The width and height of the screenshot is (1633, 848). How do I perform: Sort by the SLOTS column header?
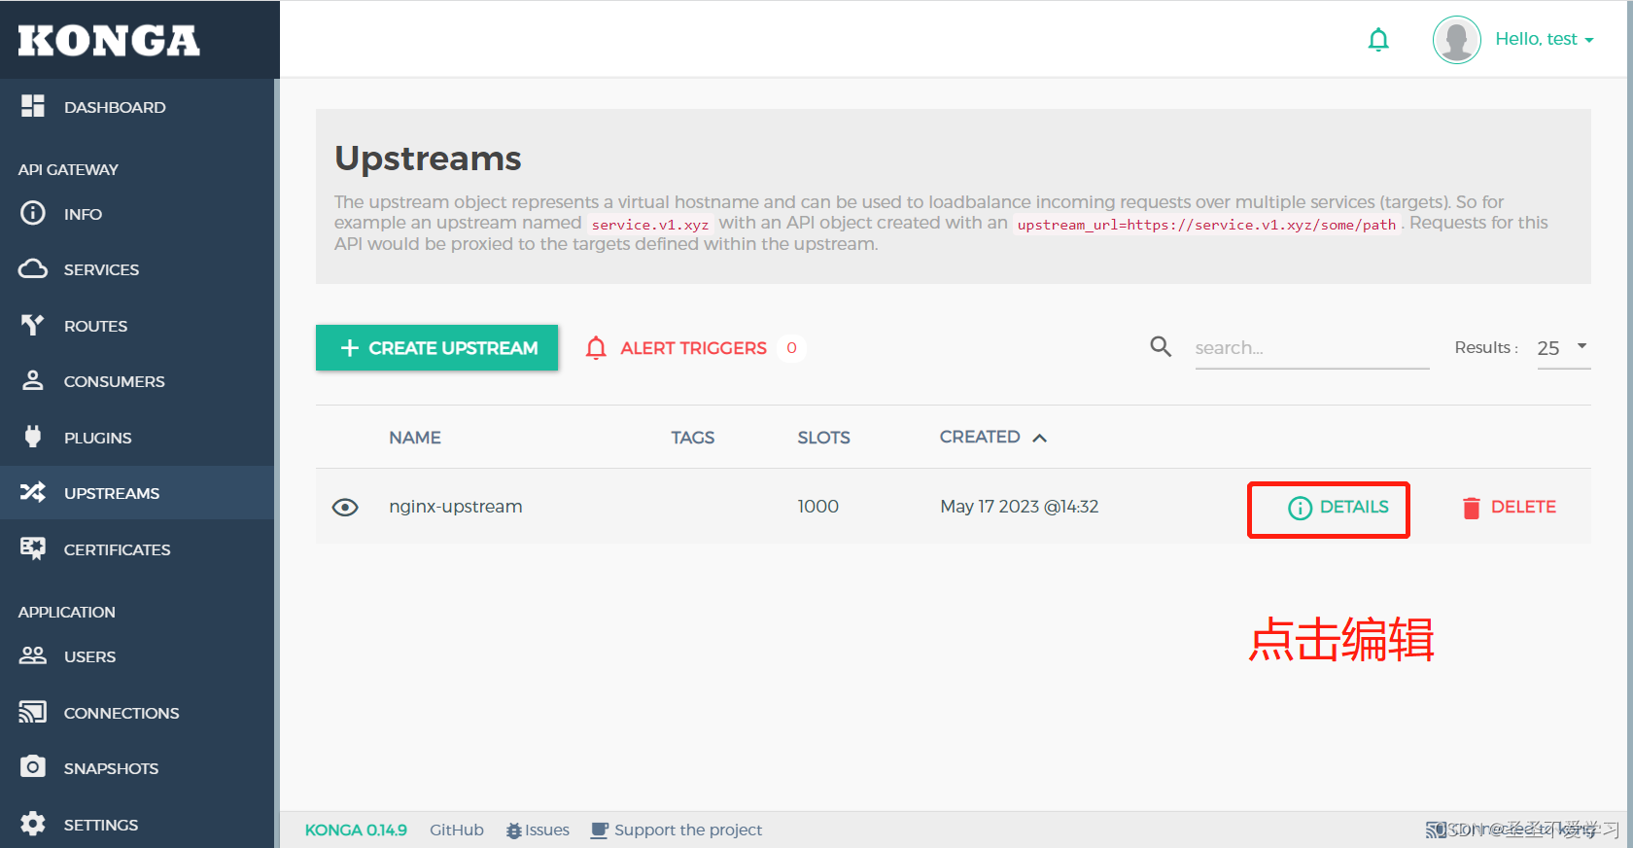coord(823,438)
